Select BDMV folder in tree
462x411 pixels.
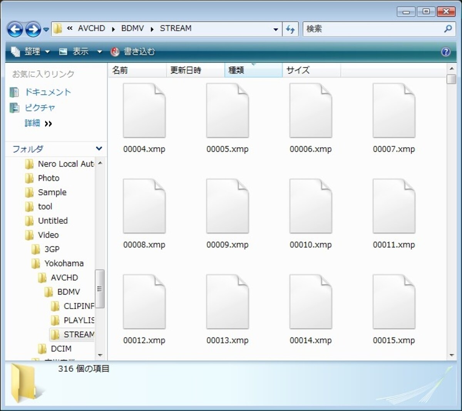click(62, 292)
